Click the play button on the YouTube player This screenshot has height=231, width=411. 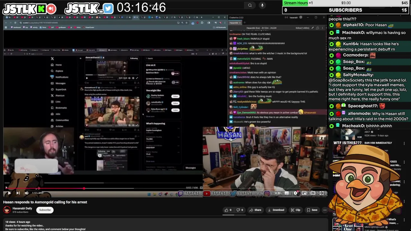[9, 193]
